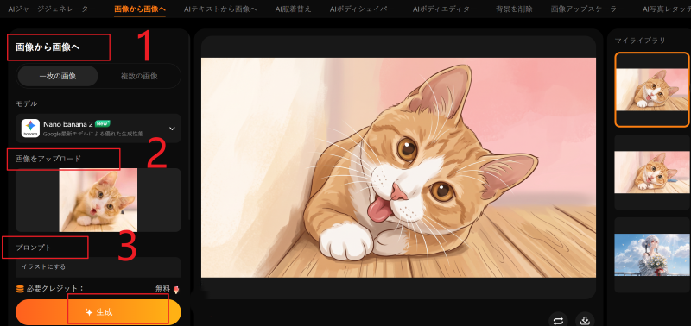
Task: Click the generated cat illustration preview
Action: (x=398, y=167)
